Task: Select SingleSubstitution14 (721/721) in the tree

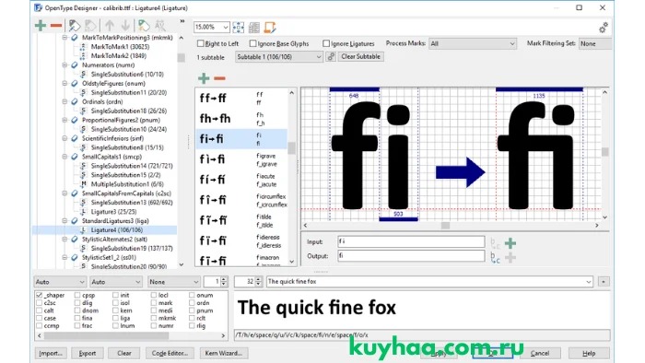Action: coord(132,166)
